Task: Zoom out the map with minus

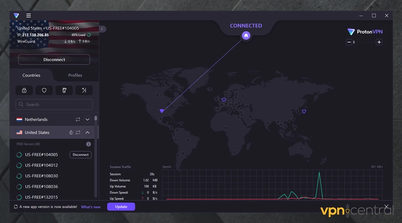Action: (349, 42)
